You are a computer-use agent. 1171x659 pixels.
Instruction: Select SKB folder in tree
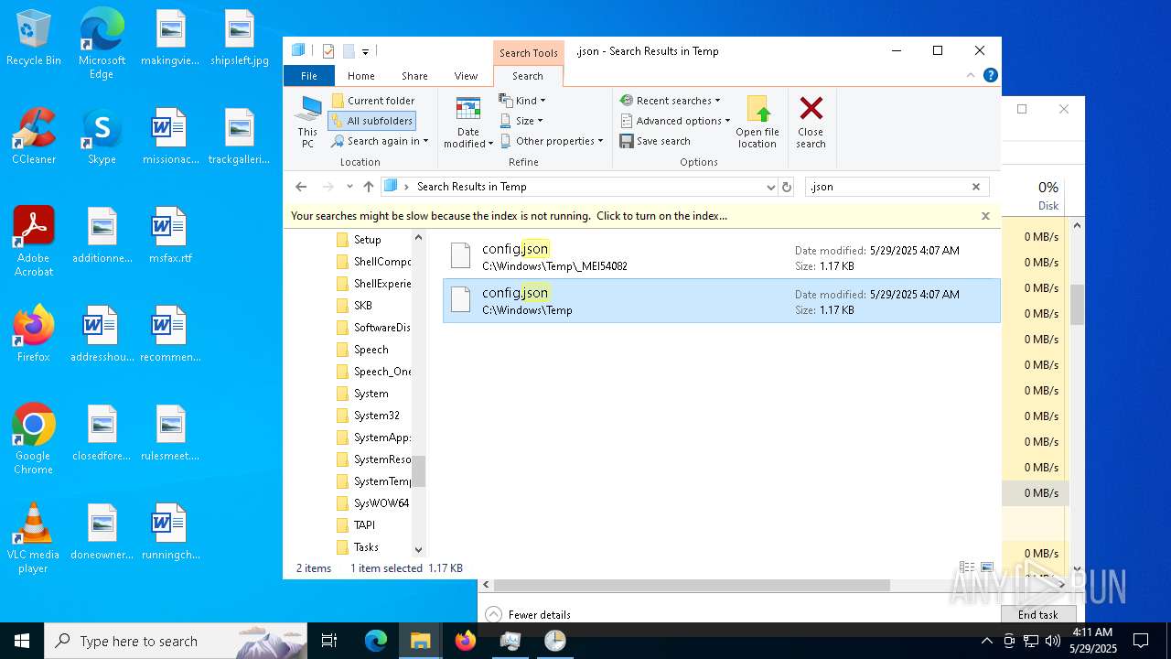click(x=362, y=306)
